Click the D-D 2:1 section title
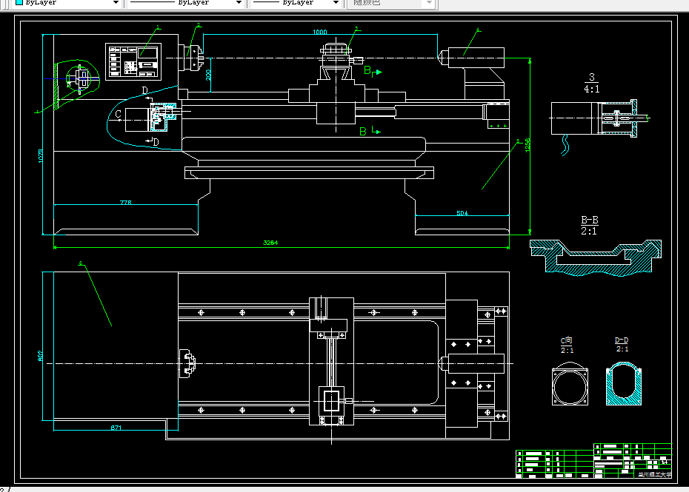The width and height of the screenshot is (689, 492). pos(622,345)
